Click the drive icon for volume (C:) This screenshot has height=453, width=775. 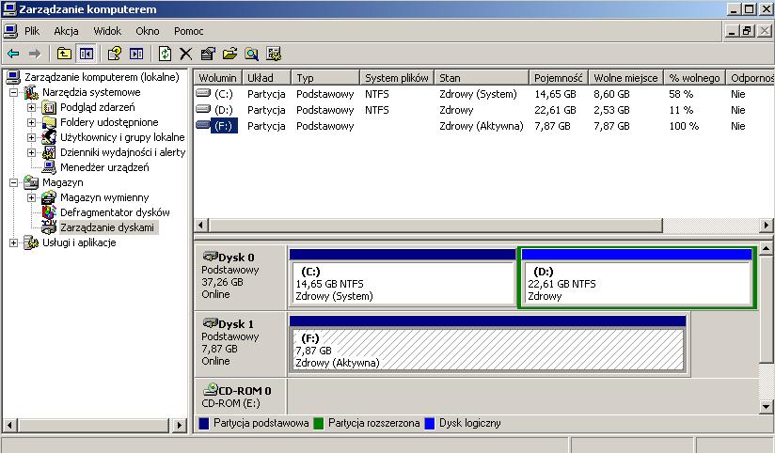point(203,93)
